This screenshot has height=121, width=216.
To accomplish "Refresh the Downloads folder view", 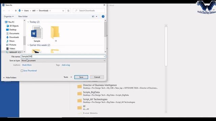I will click(68, 10).
